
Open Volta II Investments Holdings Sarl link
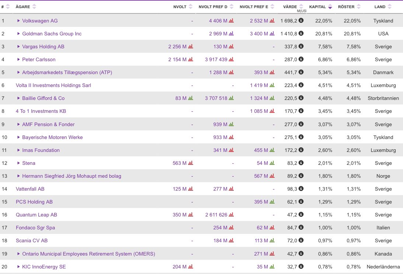pos(53,85)
